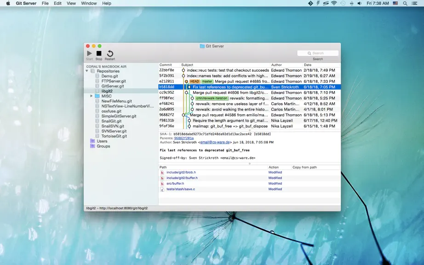
Task: Select the SnailGit.git repository icon
Action: point(97,121)
